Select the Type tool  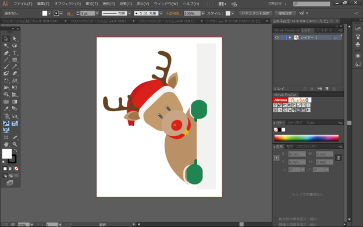coord(15,53)
